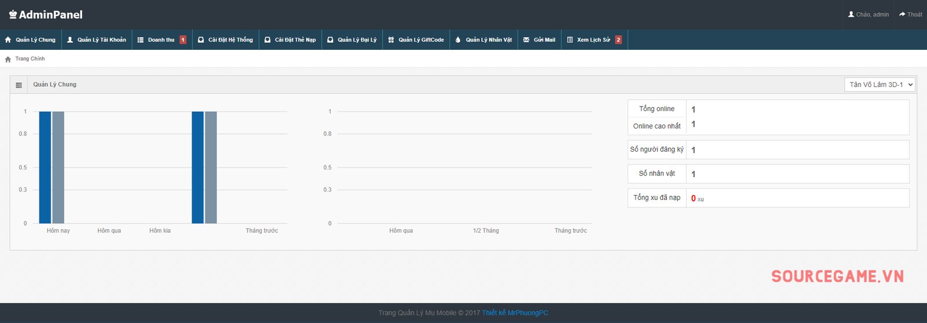Click the home icon beside Quản Lý Chung
The height and width of the screenshot is (323, 927).
(8, 40)
